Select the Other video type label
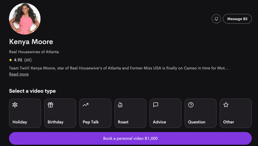 [x=228, y=122]
